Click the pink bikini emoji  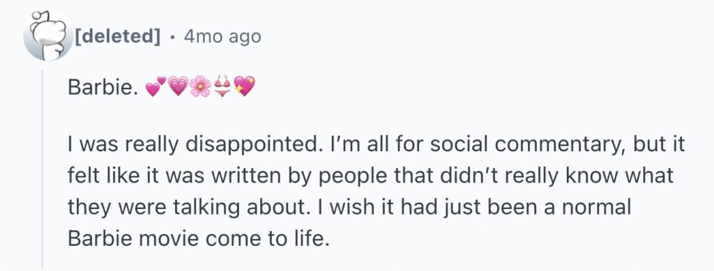(x=222, y=86)
